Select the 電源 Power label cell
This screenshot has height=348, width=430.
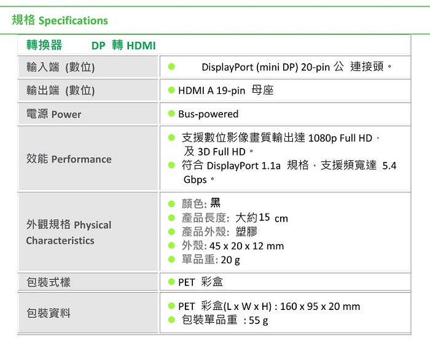88,114
